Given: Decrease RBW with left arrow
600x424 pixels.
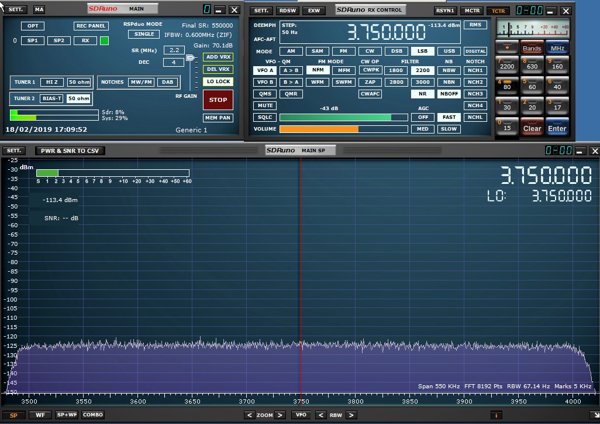Looking at the screenshot, I should (320, 415).
